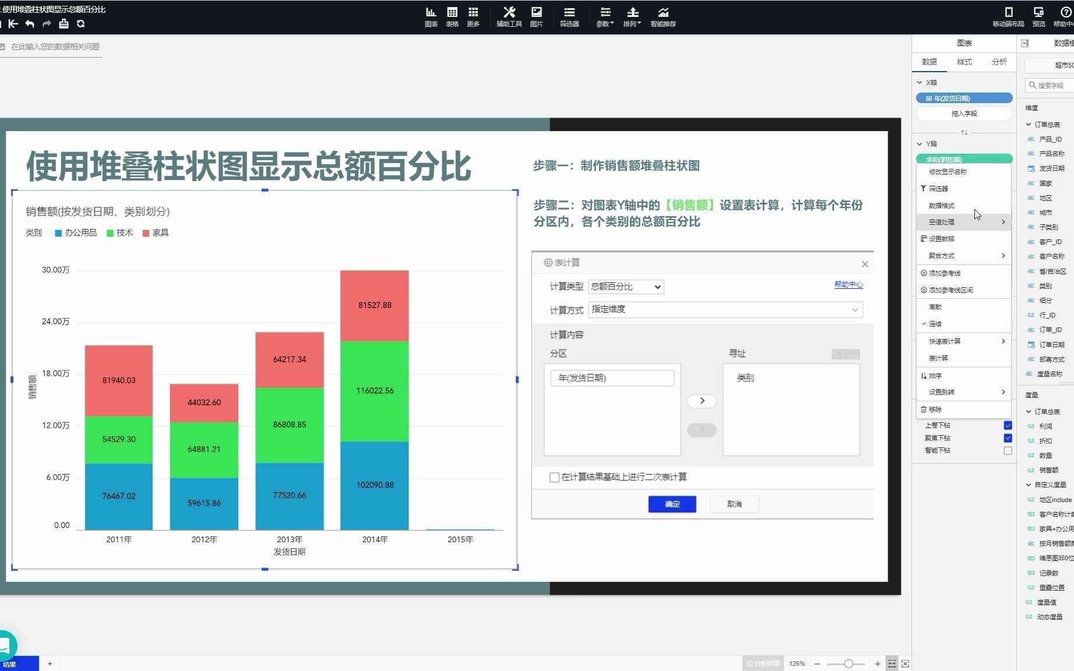Open the 计算类型 总额百分比 dropdown

pos(626,287)
